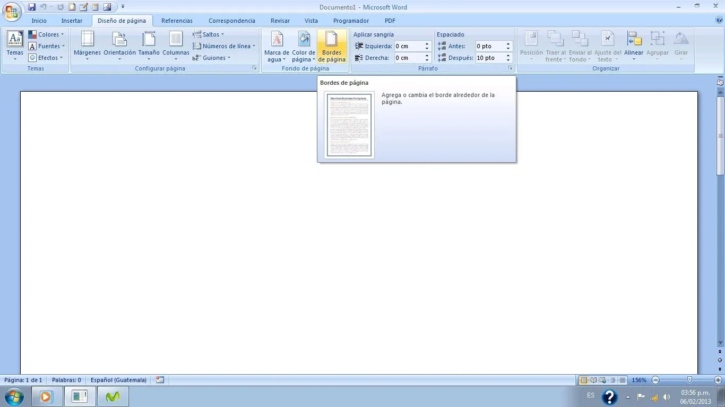725x407 pixels.
Task: Open the Marca de agua watermark menu
Action: pyautogui.click(x=277, y=46)
